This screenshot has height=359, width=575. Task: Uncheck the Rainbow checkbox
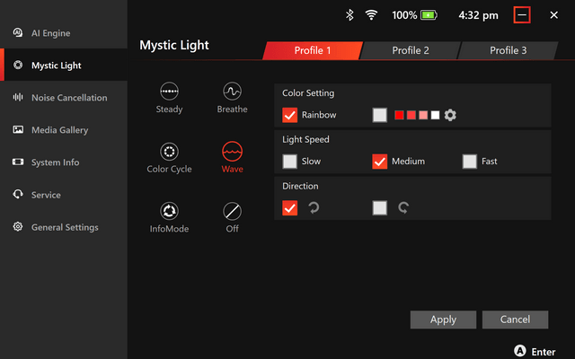289,115
